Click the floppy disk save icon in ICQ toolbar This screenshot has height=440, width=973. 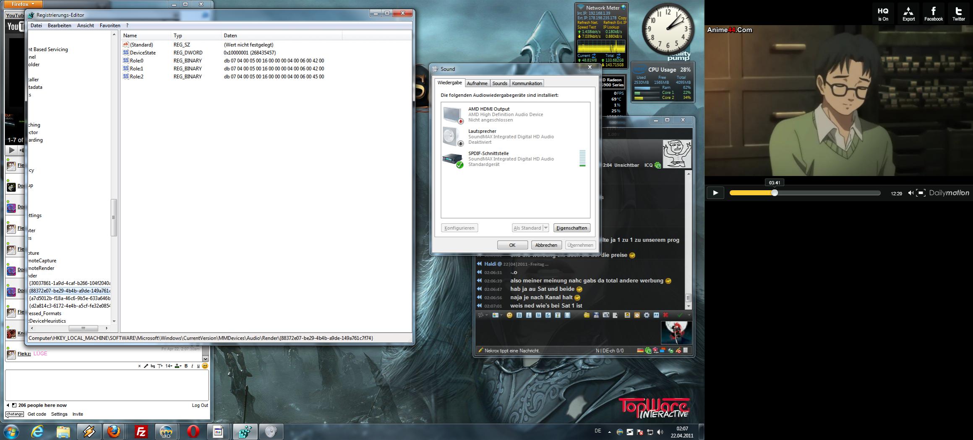(x=596, y=315)
